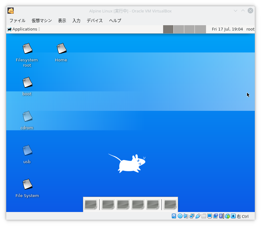Screen dimensions: 261x226
Task: Switch to the fourth workspace in pager
Action: click(x=200, y=29)
